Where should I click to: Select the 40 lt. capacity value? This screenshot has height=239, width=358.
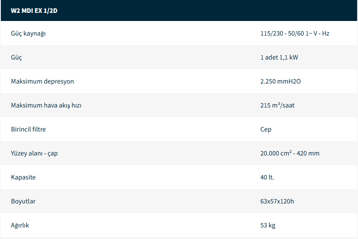[x=267, y=177]
